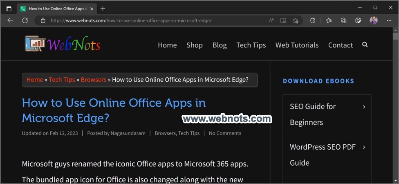Click the Read aloud icon in address bar

271,20
